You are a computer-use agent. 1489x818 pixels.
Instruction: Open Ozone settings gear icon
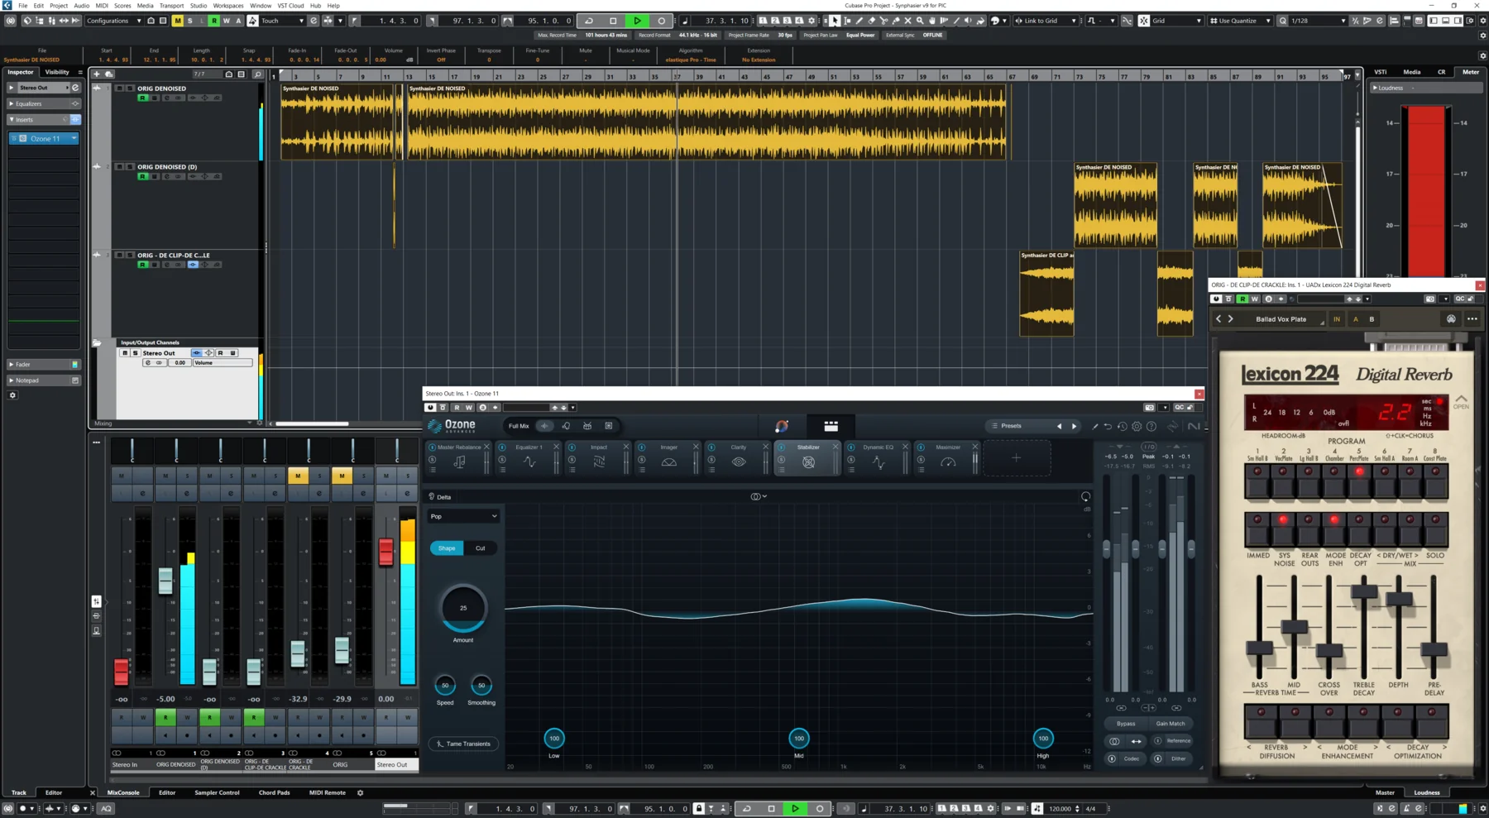1137,426
